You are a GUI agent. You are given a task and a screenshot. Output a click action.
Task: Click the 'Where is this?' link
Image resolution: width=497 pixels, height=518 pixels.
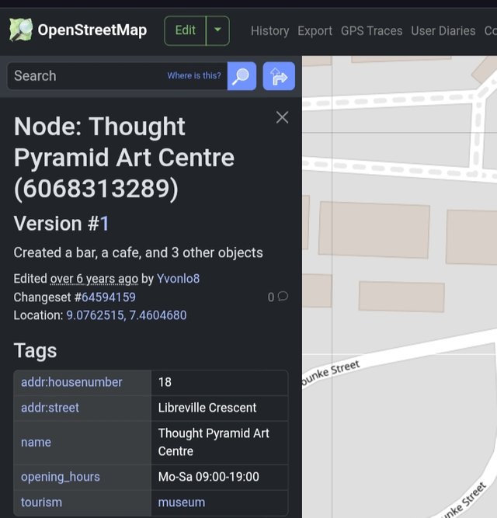[x=194, y=75]
